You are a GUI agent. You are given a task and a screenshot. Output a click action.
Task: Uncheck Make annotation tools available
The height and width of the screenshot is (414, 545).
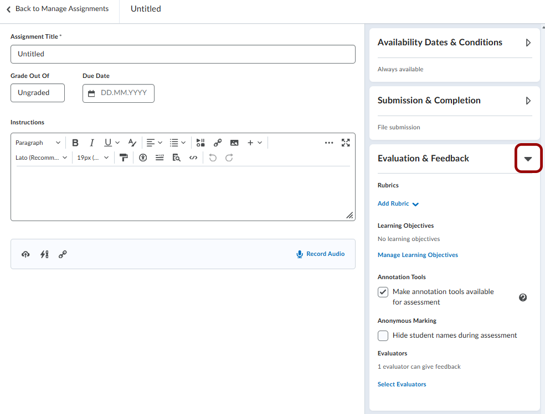click(383, 292)
